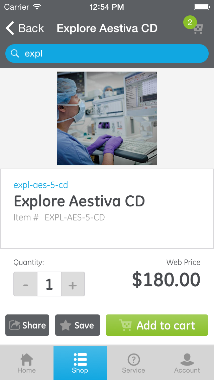This screenshot has width=214, height=380.
Task: Go back using the Back chevron
Action: [9, 28]
